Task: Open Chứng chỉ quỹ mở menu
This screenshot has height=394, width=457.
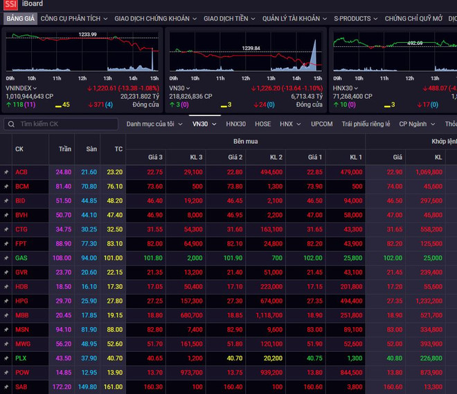Action: click(x=413, y=19)
